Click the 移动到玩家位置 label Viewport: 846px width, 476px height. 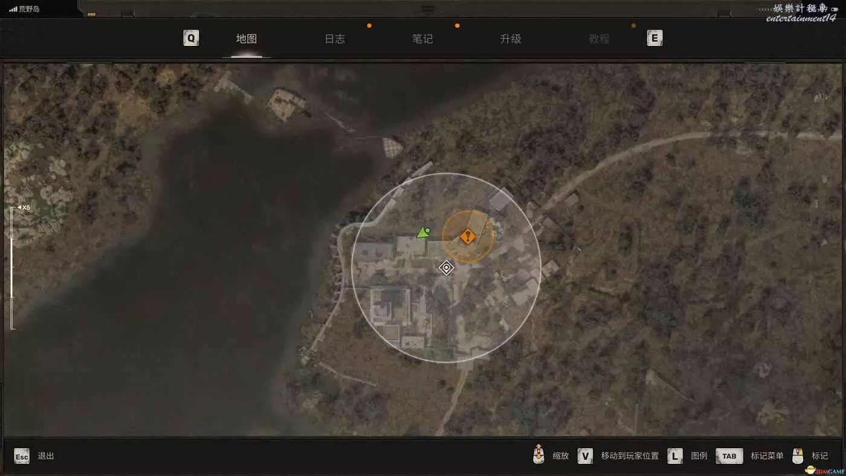tap(630, 456)
